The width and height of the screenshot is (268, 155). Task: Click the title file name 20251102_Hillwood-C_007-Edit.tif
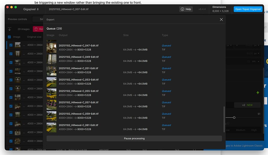tap(68, 9)
